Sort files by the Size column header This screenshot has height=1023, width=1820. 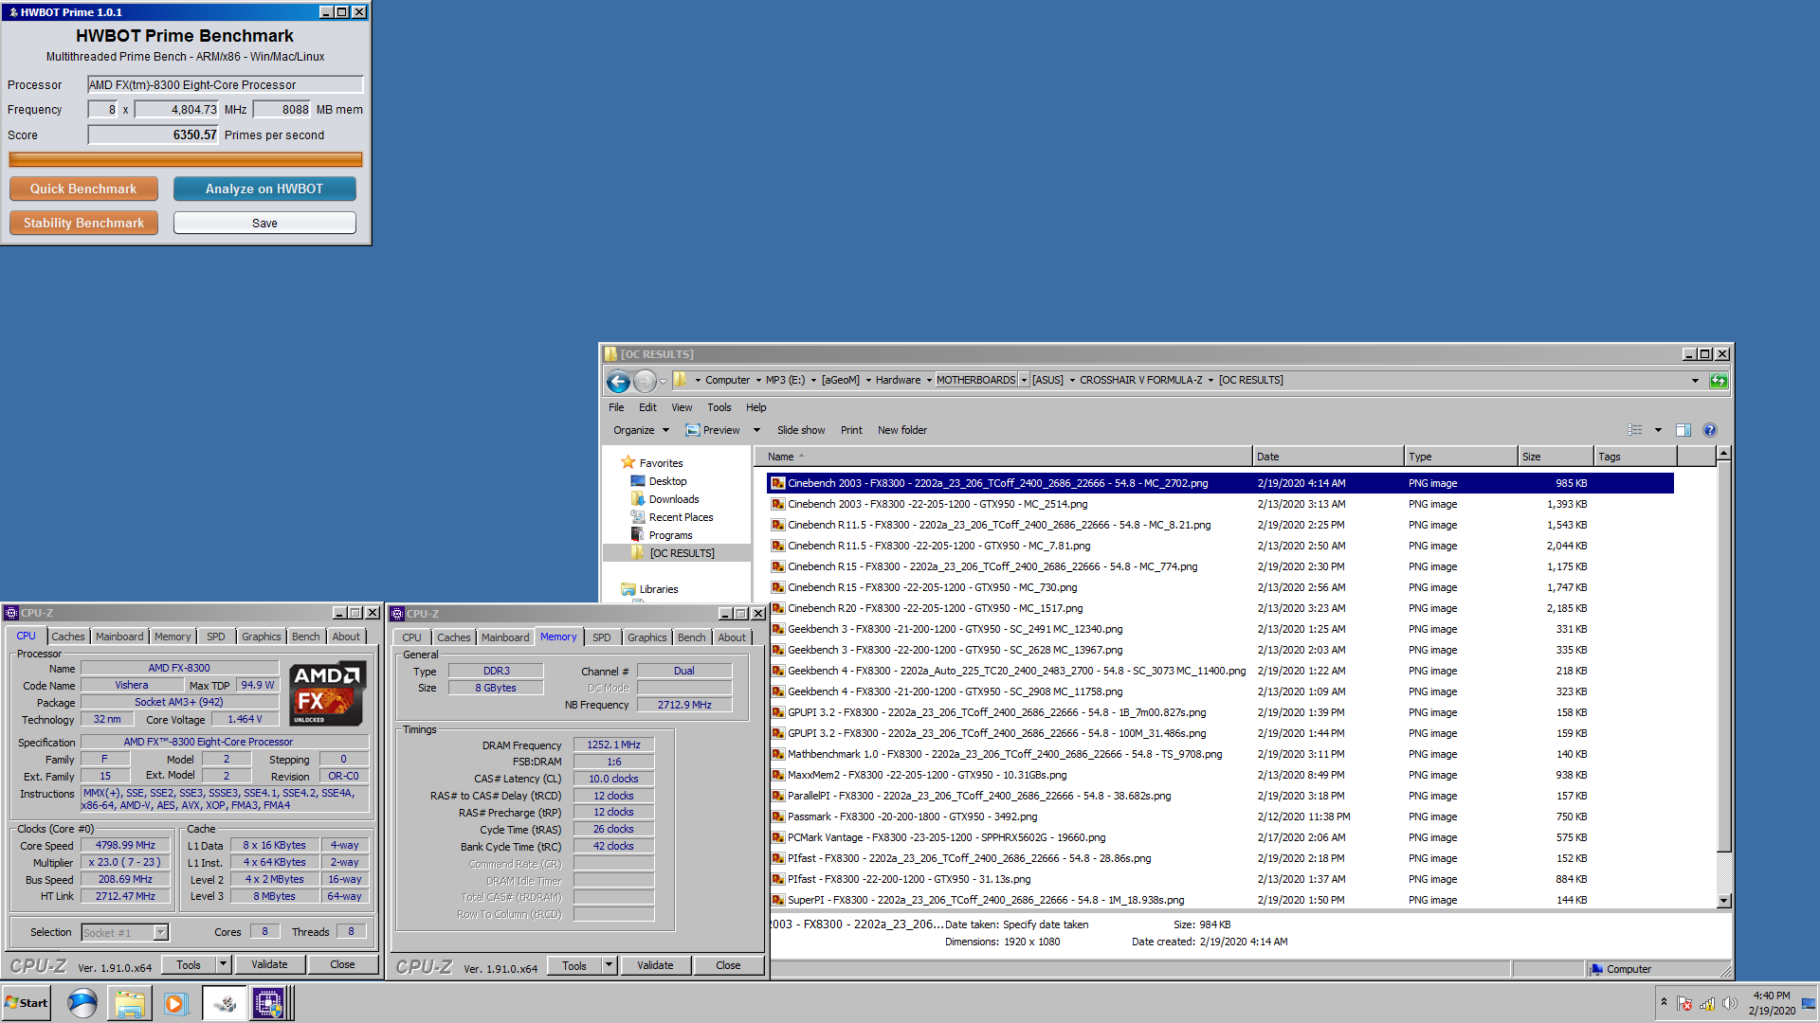(1555, 457)
